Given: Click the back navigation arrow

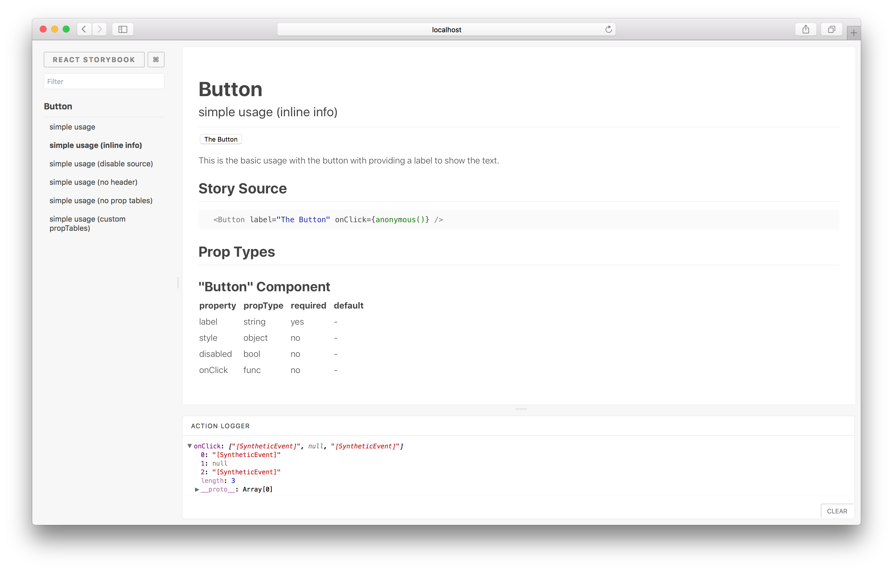Looking at the screenshot, I should coord(84,29).
